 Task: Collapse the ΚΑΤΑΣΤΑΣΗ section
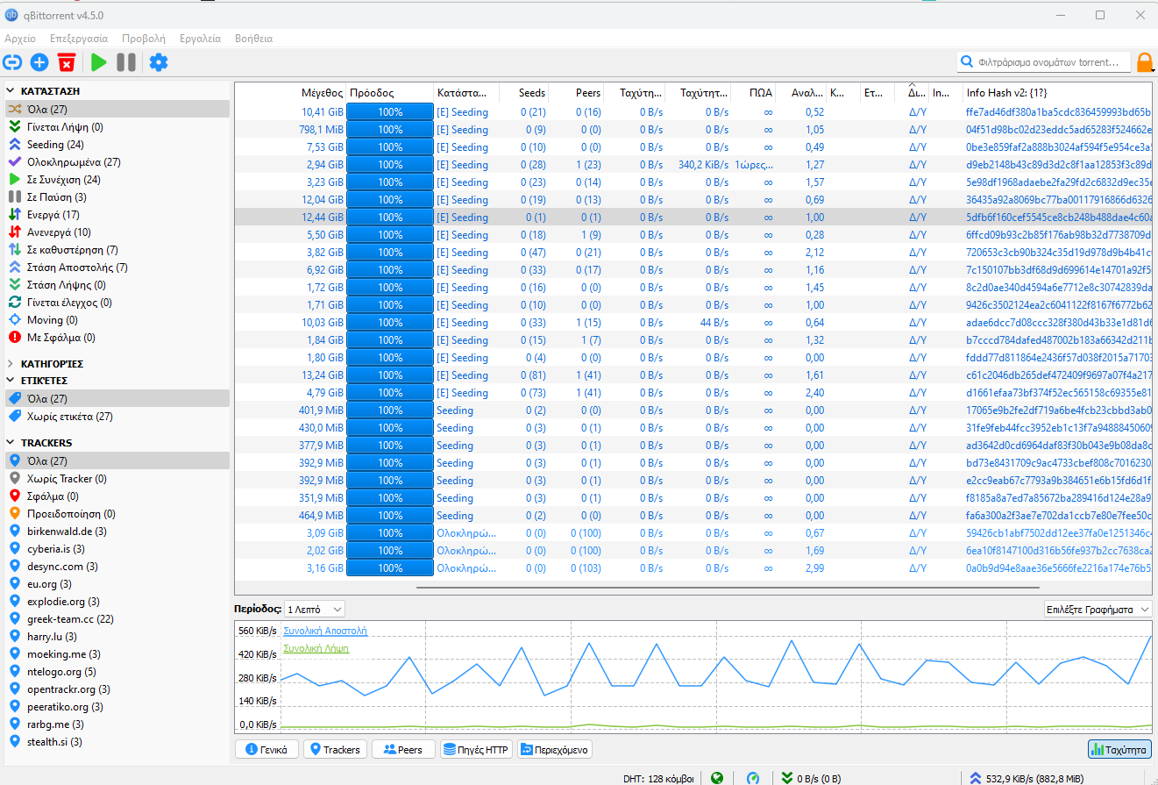tap(11, 90)
